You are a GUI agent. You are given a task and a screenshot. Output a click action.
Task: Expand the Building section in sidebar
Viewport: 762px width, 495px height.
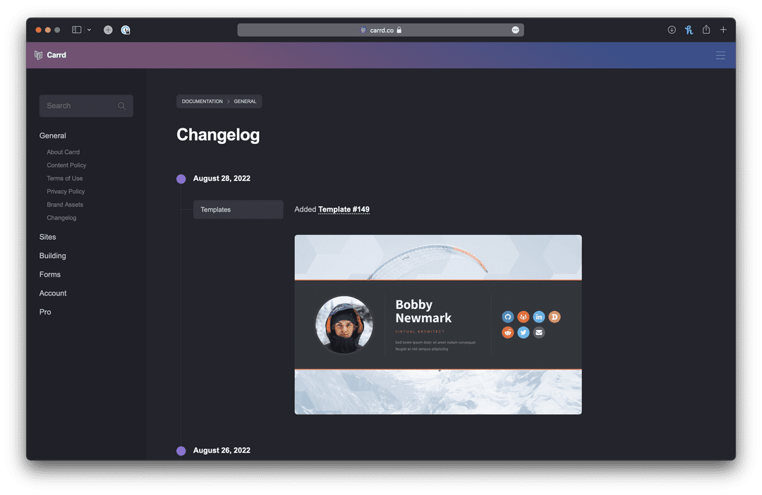(x=53, y=256)
